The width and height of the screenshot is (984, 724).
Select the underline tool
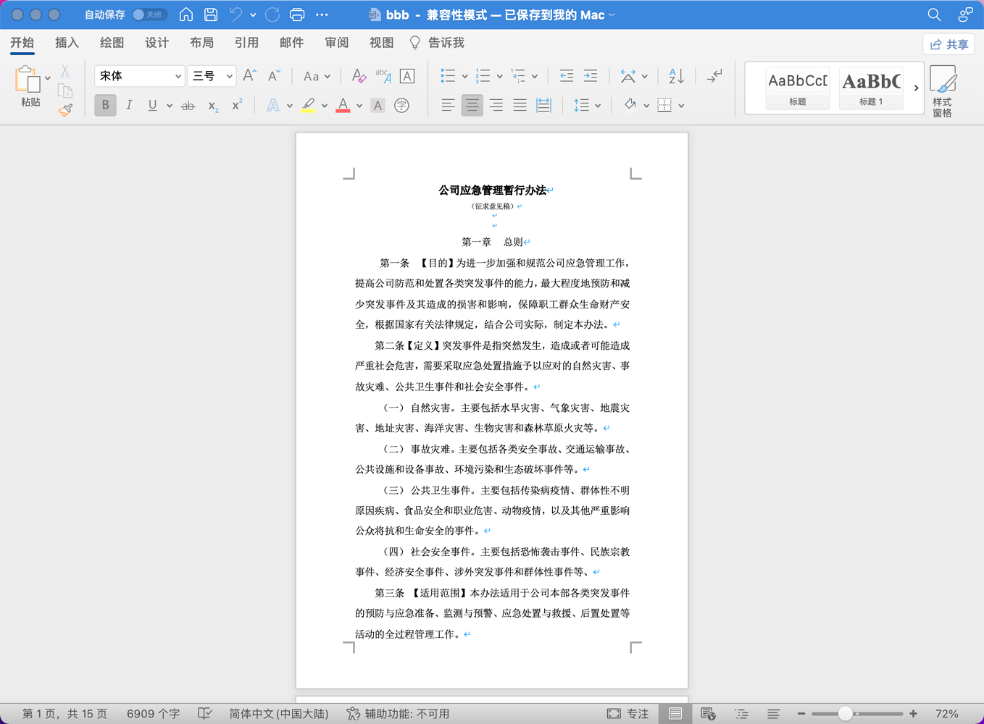click(151, 105)
